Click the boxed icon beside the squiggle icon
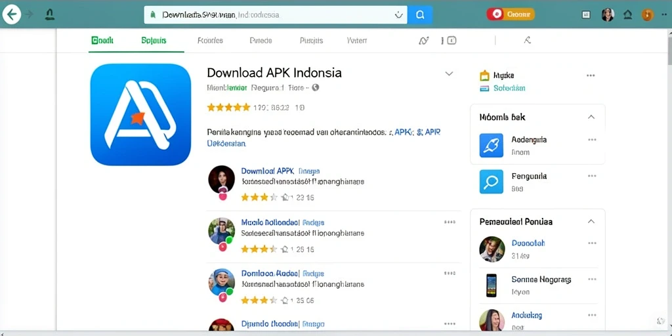The height and width of the screenshot is (336, 672). coord(451,41)
